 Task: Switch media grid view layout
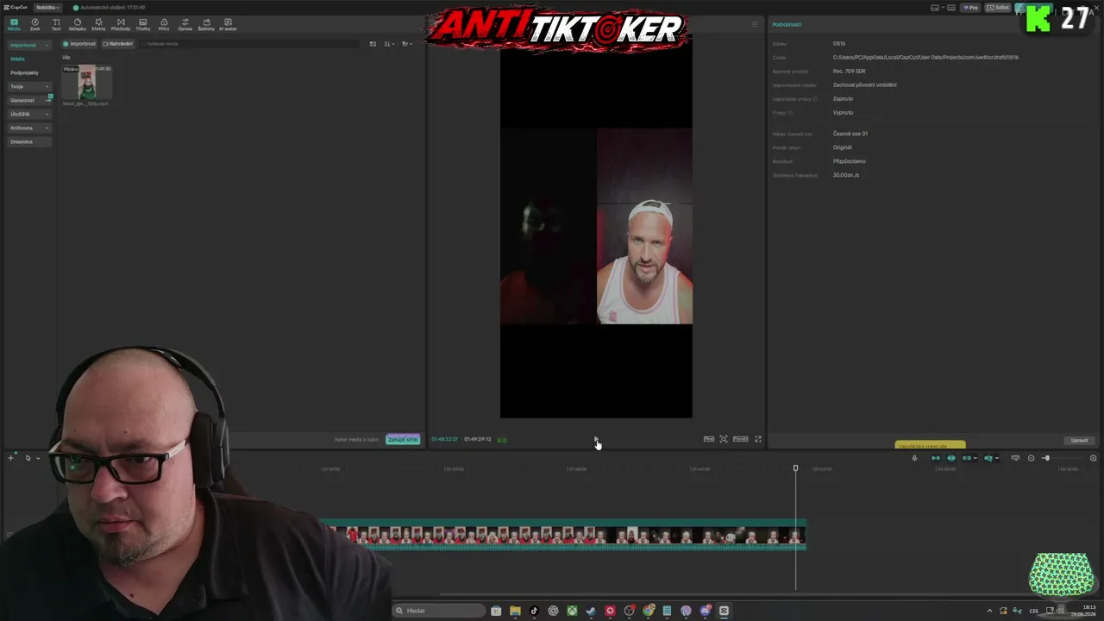tap(373, 44)
